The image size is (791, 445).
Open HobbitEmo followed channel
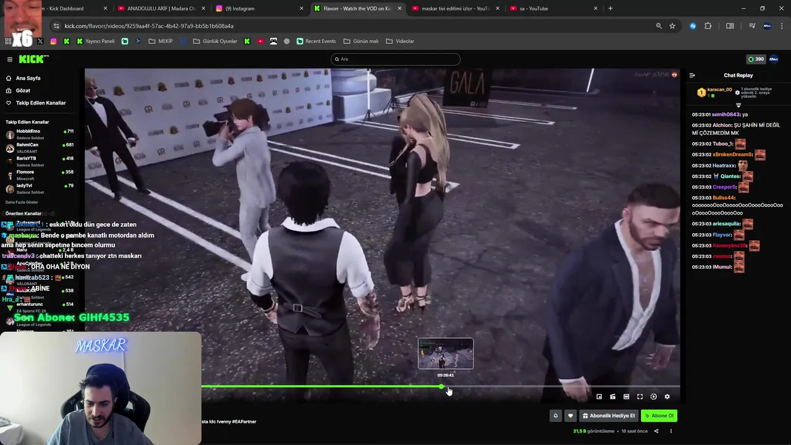point(40,134)
